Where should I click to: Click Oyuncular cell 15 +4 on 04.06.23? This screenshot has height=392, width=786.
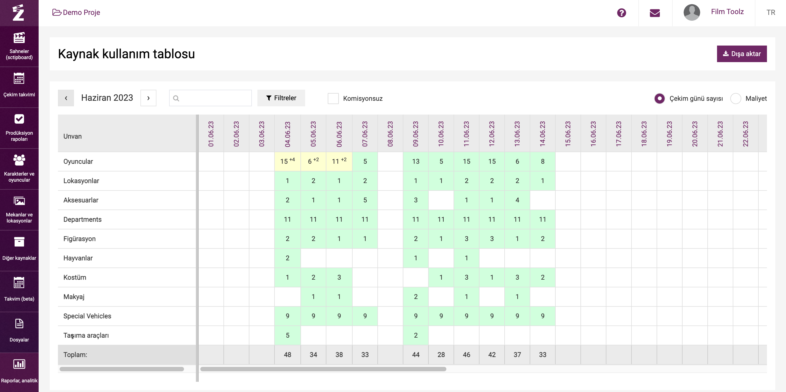tap(287, 161)
